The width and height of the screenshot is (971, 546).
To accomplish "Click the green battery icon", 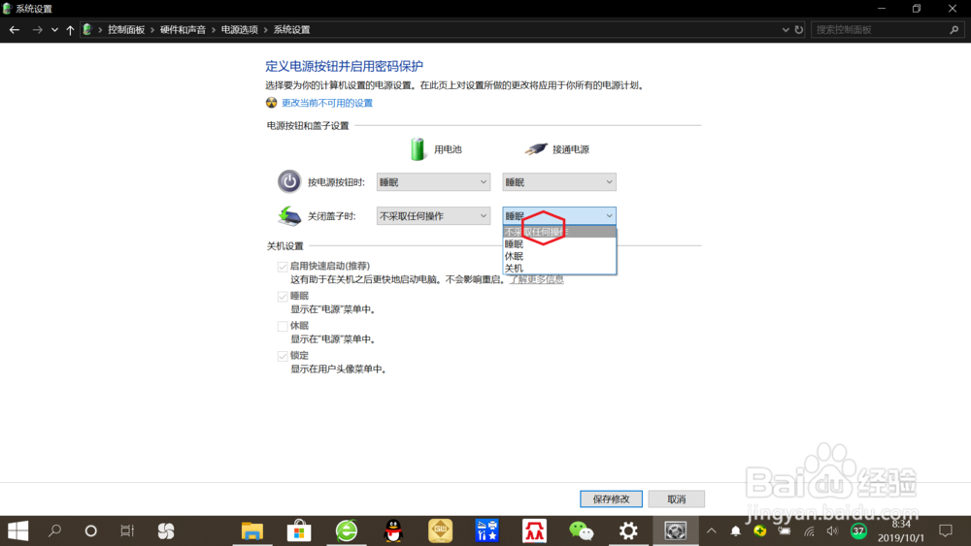I will click(x=418, y=149).
